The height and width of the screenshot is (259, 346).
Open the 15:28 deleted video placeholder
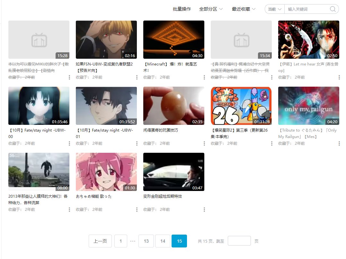click(x=39, y=40)
